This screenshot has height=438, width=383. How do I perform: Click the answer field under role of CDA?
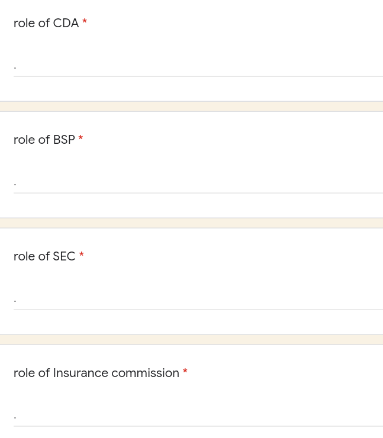[198, 67]
